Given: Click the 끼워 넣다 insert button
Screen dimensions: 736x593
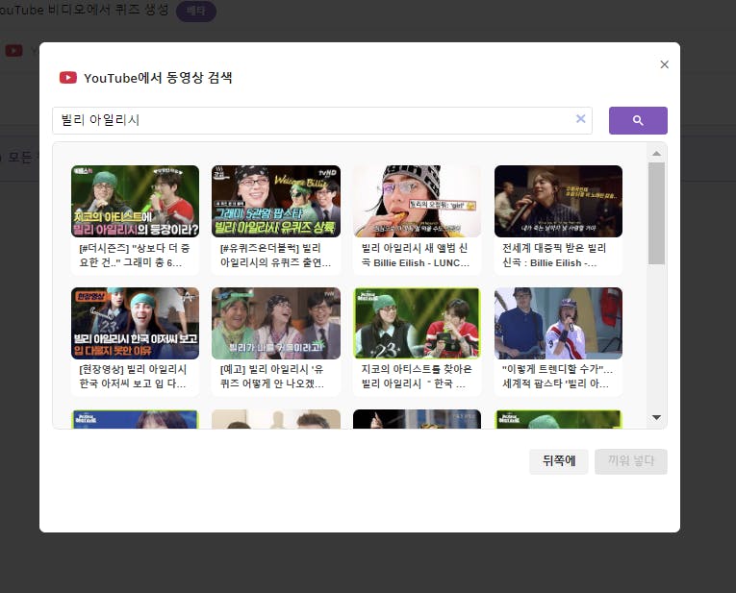Looking at the screenshot, I should (630, 461).
